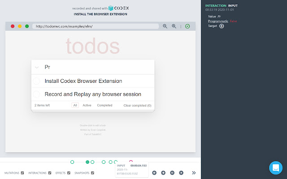Click the 00:33:19 2020-11-01 timestamp
The width and height of the screenshot is (287, 179).
click(219, 10)
